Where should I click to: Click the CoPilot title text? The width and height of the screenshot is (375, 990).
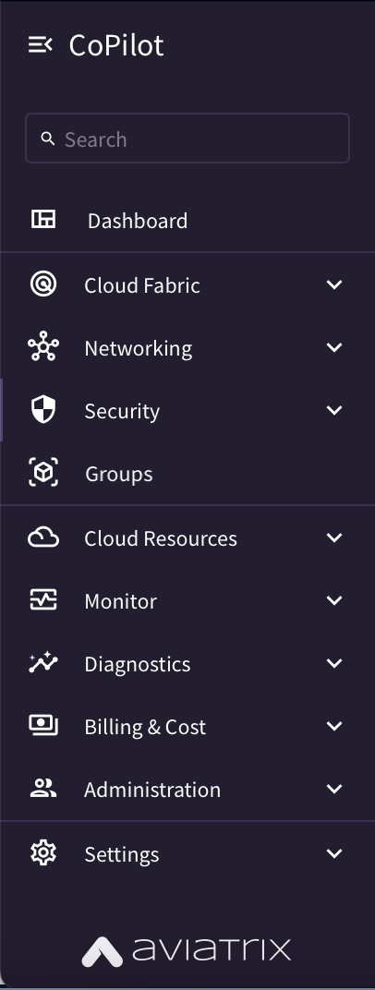pyautogui.click(x=116, y=45)
